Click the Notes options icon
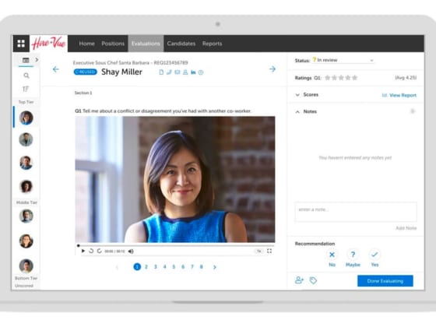The height and width of the screenshot is (327, 436). point(413,111)
